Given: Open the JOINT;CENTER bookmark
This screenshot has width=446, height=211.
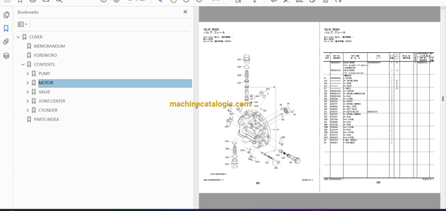Looking at the screenshot, I should pos(52,101).
